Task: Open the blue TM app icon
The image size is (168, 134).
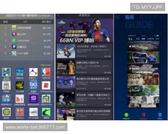Action: pyautogui.click(x=20, y=72)
